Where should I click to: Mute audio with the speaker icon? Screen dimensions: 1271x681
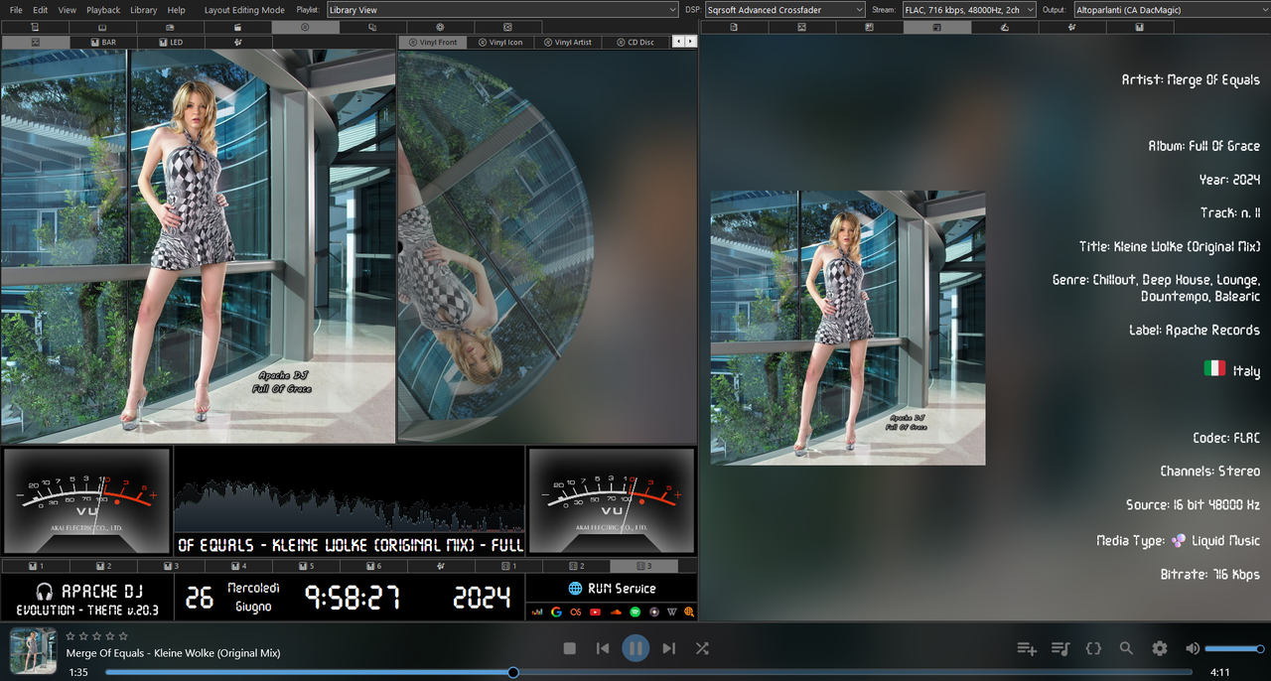tap(1193, 648)
